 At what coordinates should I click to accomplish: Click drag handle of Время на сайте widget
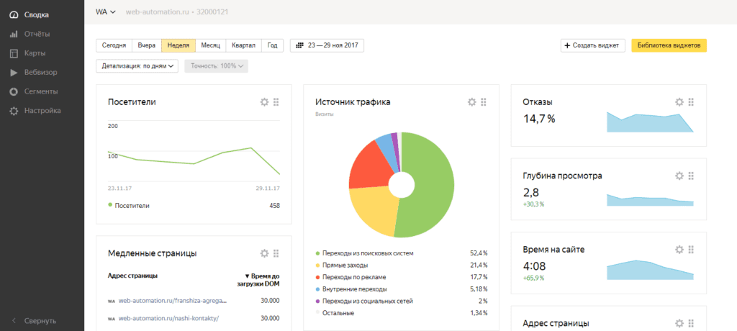pyautogui.click(x=691, y=249)
